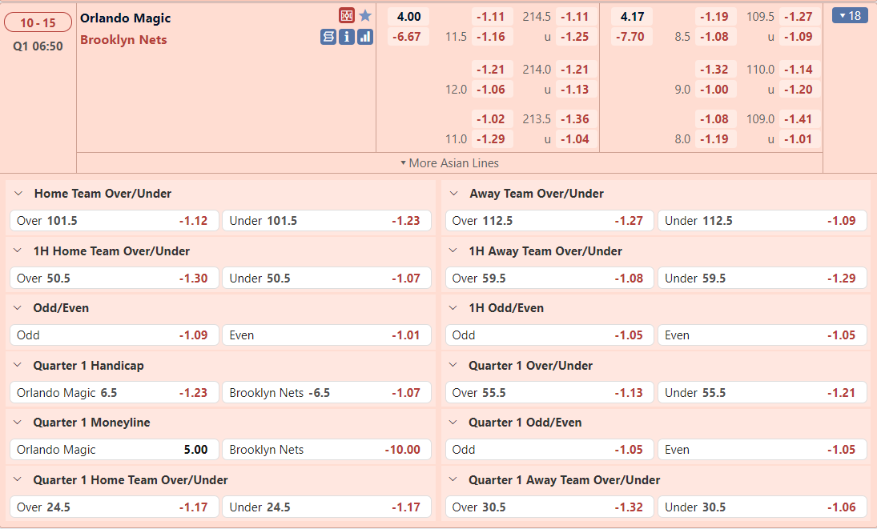This screenshot has height=529, width=877.
Task: Open the stacked lines icon next to Brooklyn Nets
Action: [328, 37]
